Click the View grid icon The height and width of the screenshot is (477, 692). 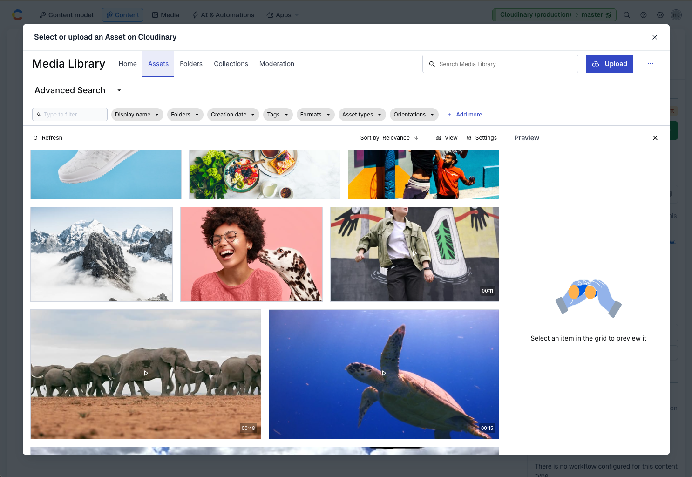point(438,138)
